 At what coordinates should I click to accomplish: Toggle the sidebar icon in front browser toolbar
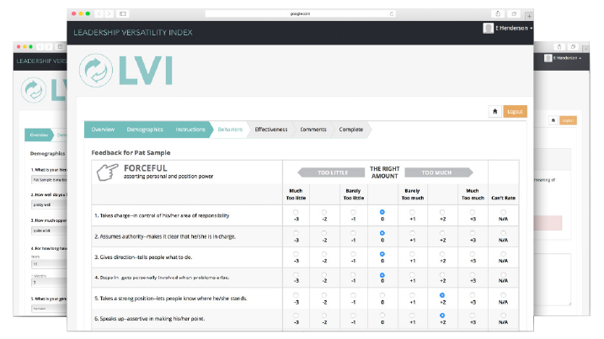point(122,13)
